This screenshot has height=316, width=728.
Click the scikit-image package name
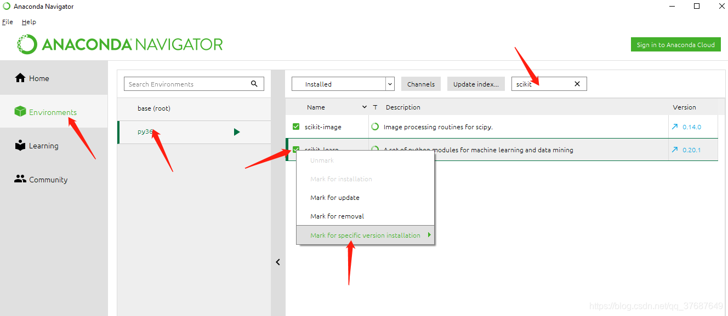pos(323,127)
